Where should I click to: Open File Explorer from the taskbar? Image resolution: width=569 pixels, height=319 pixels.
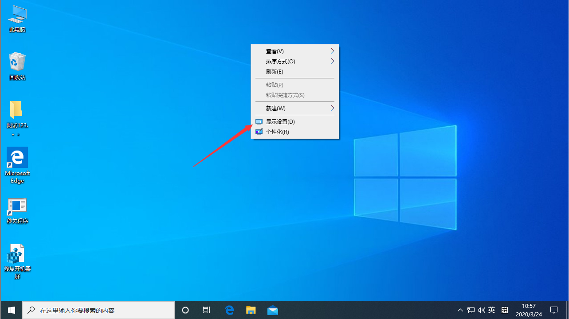pos(251,310)
